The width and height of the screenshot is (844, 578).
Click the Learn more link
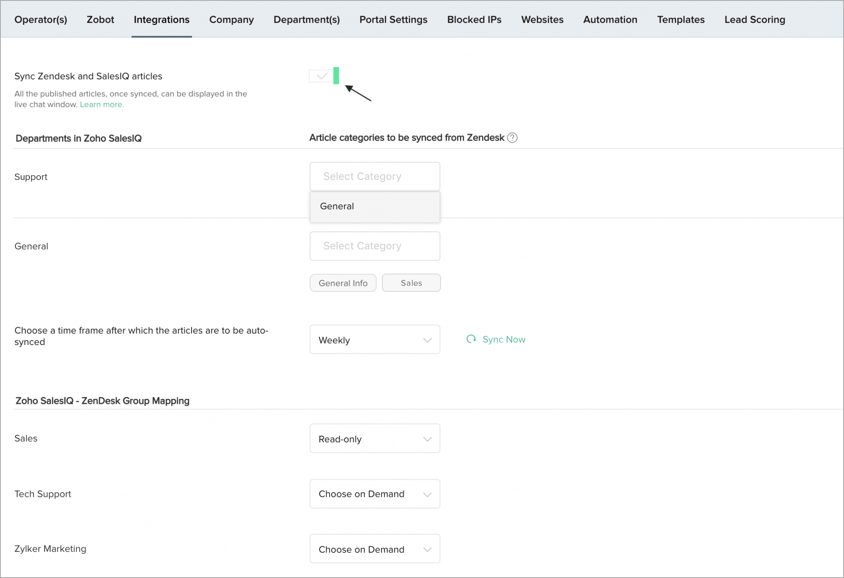pyautogui.click(x=102, y=104)
